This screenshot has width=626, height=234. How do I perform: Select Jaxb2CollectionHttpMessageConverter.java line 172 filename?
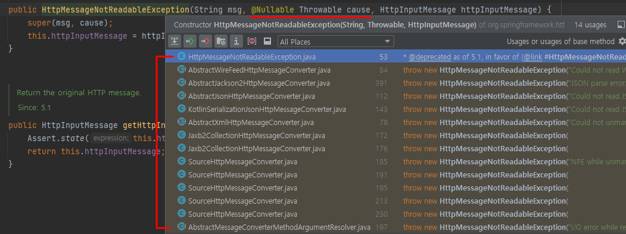(x=256, y=136)
